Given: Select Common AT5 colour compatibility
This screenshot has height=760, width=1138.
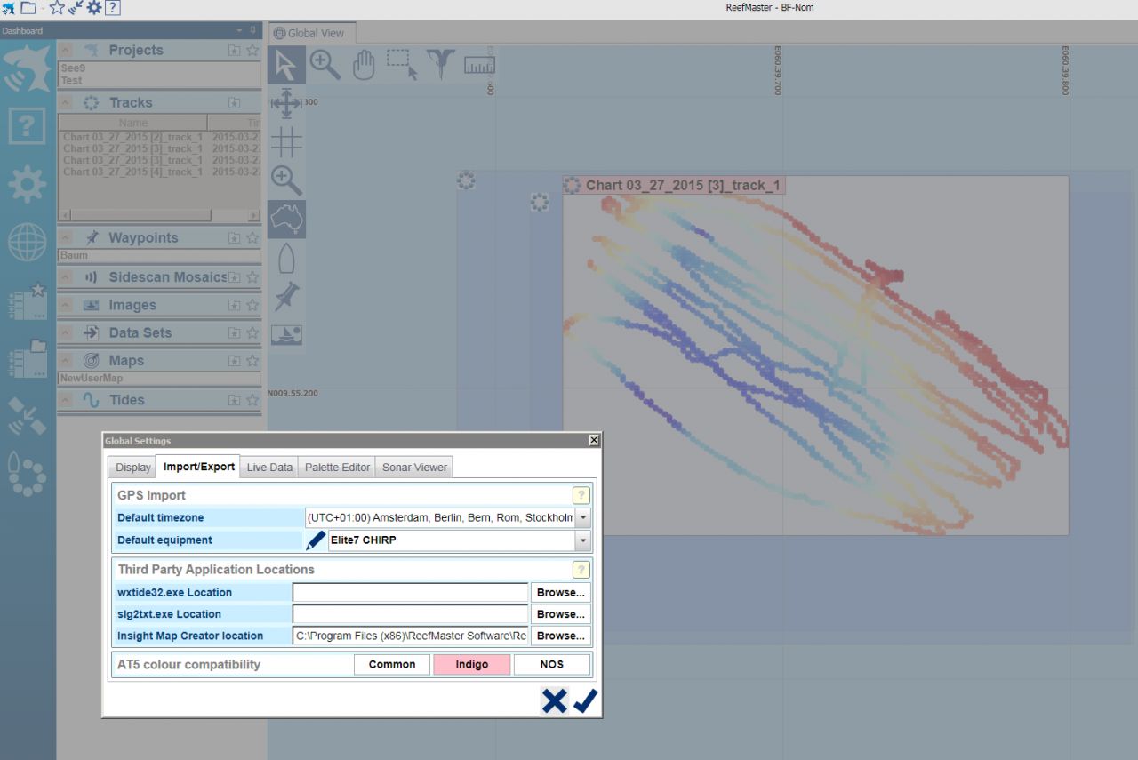Looking at the screenshot, I should (392, 664).
